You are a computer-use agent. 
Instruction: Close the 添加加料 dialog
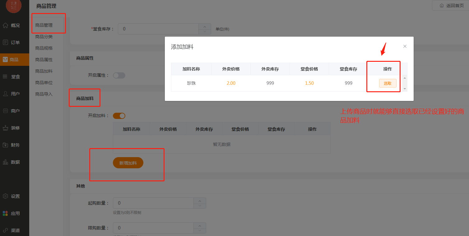coord(405,46)
